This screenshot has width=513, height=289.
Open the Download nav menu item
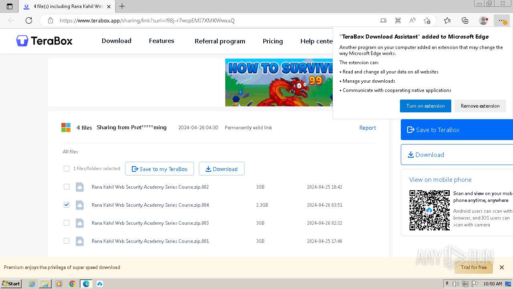117,41
